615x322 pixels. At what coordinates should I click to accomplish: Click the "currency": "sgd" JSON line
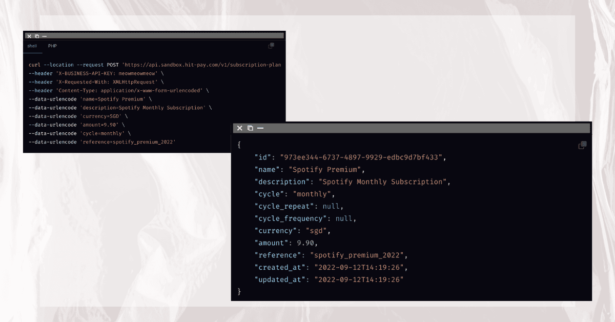click(x=293, y=231)
